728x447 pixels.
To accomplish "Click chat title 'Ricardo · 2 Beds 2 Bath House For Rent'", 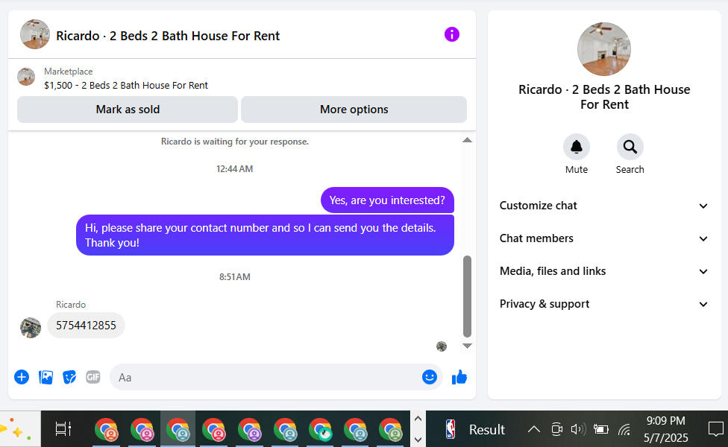I will (168, 36).
